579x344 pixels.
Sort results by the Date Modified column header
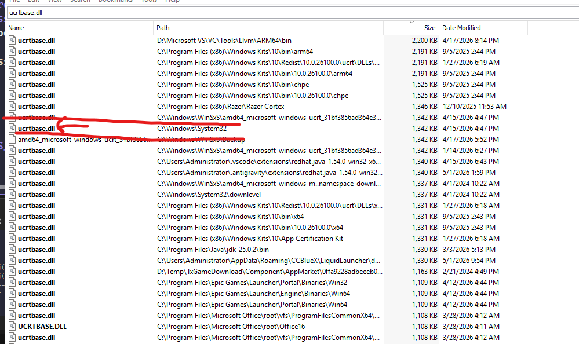tap(483, 28)
